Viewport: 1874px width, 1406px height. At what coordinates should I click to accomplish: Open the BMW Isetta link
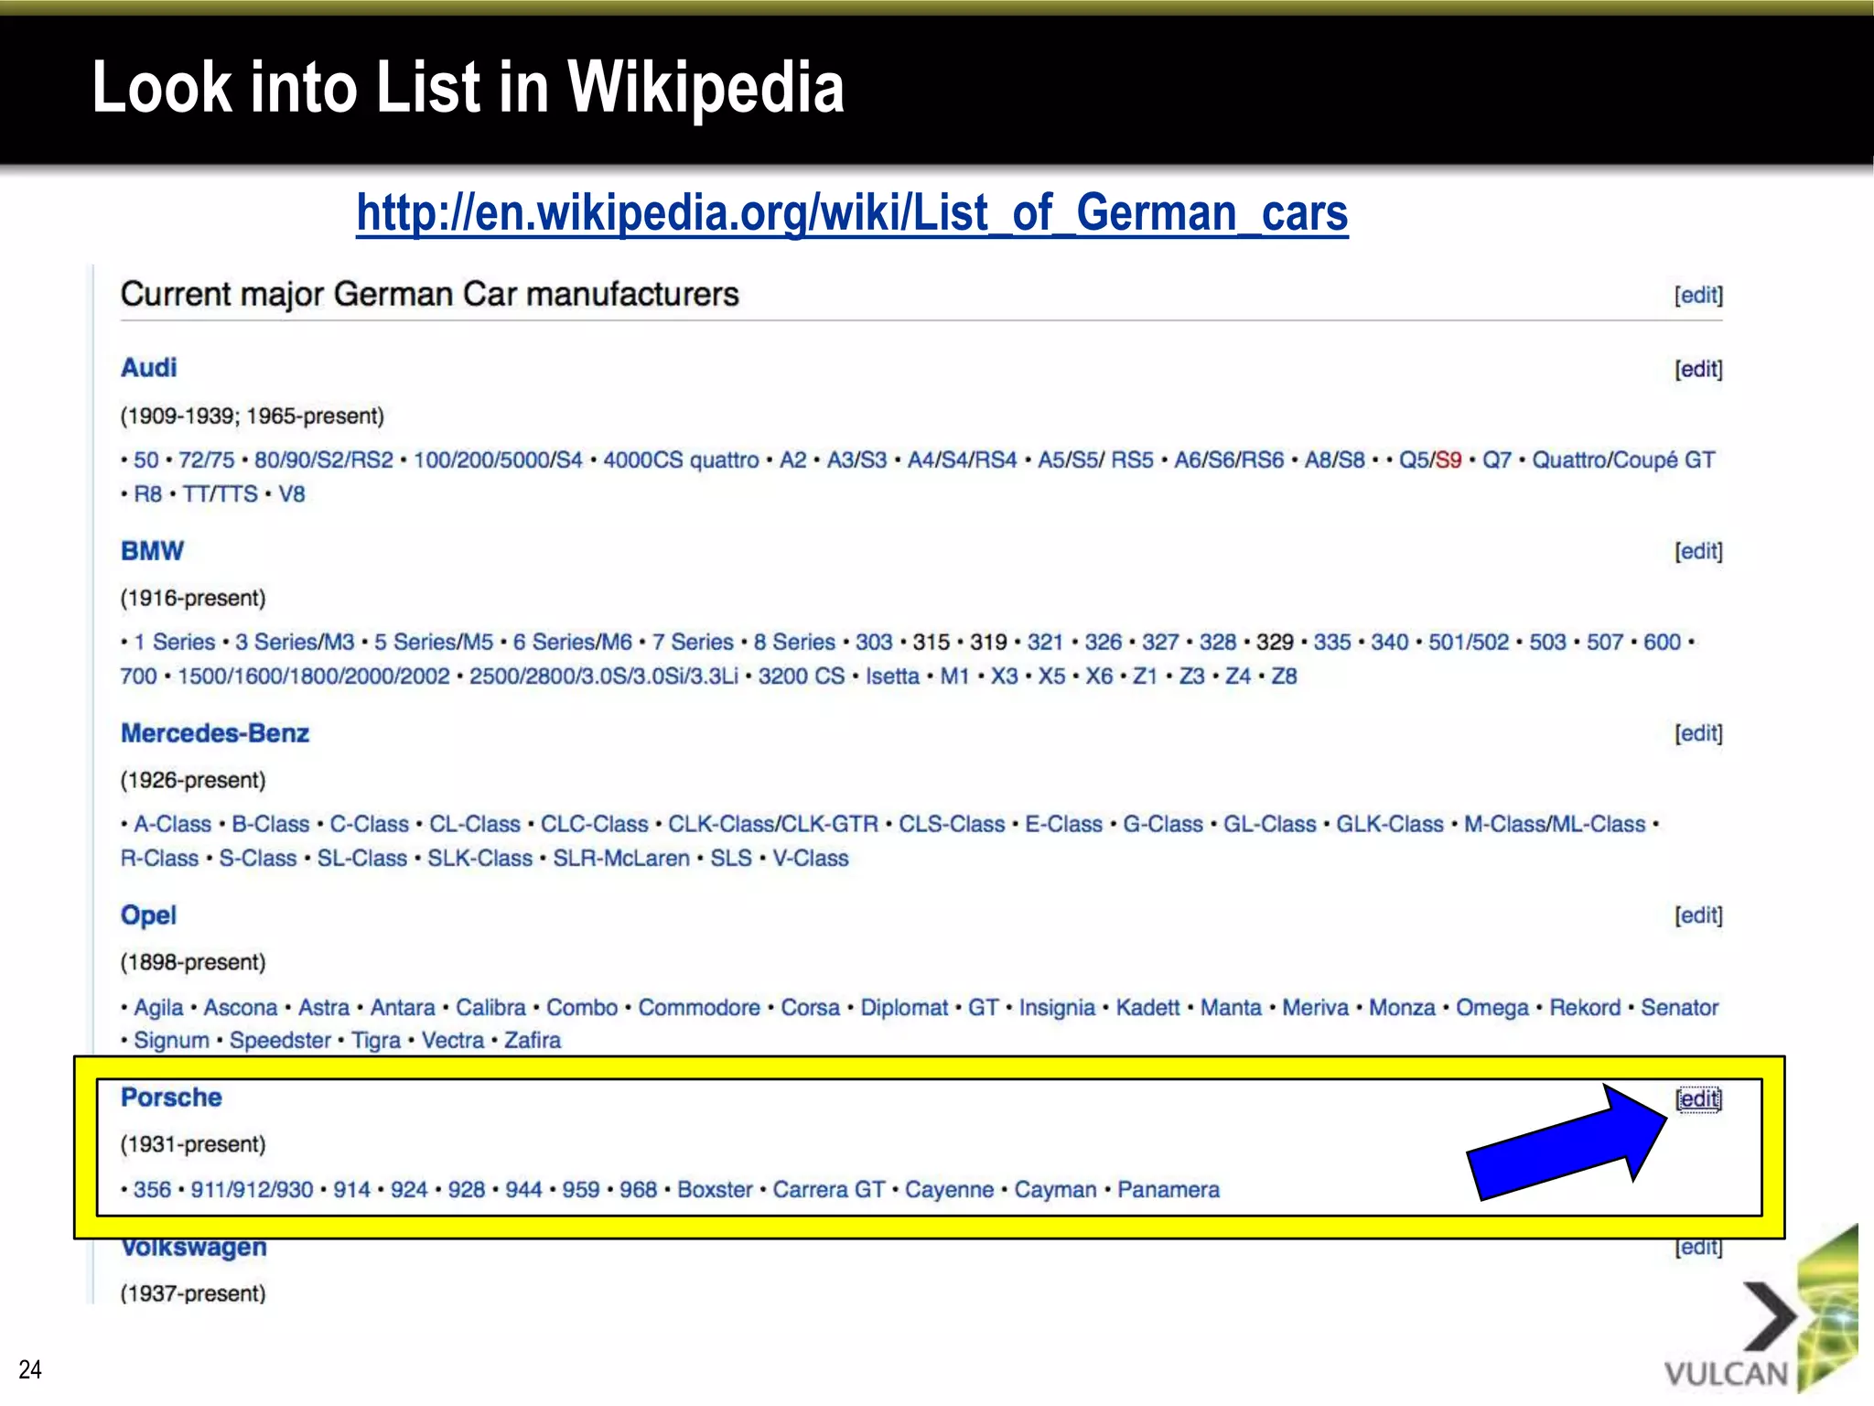(892, 676)
